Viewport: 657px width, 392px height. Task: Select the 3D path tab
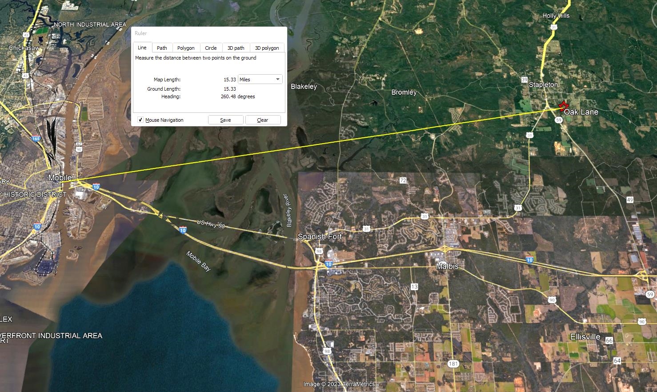click(x=236, y=48)
